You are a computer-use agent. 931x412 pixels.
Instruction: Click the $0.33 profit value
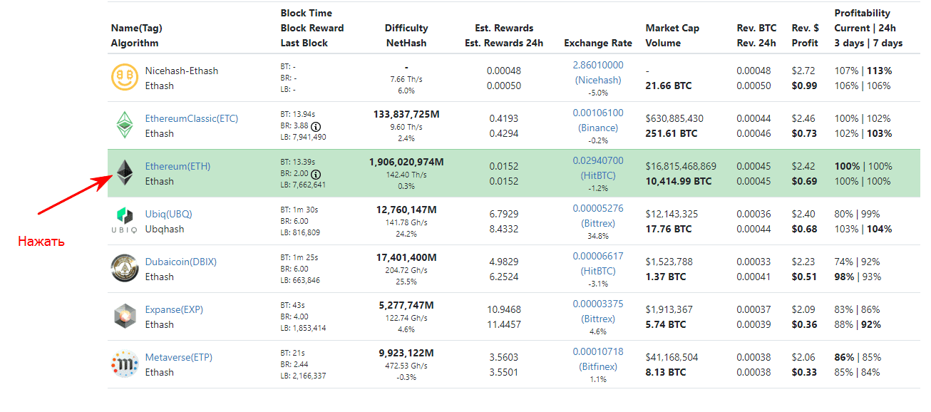click(x=805, y=372)
